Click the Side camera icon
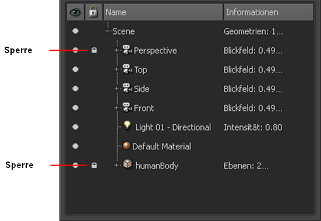 [x=127, y=88]
